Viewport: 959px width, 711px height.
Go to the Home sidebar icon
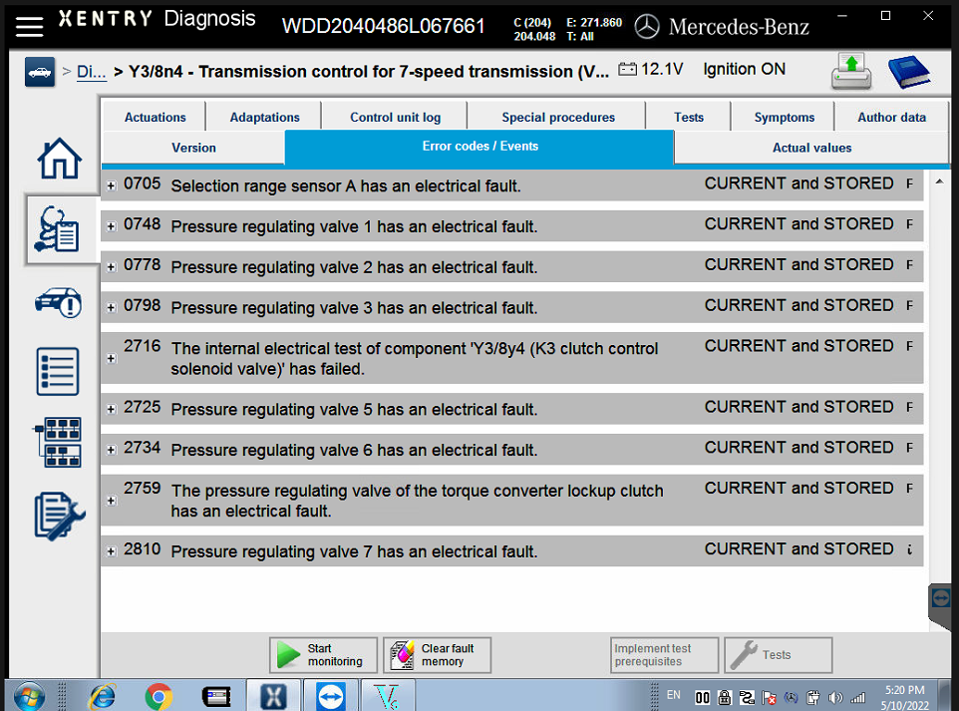click(x=59, y=159)
